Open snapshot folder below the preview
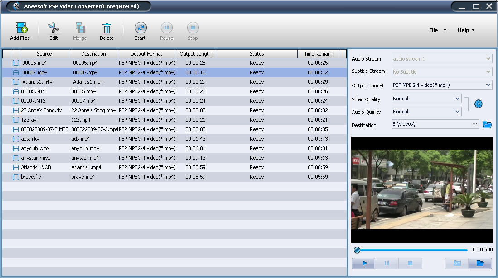Screen dimensions: 498x278 (x=480, y=263)
